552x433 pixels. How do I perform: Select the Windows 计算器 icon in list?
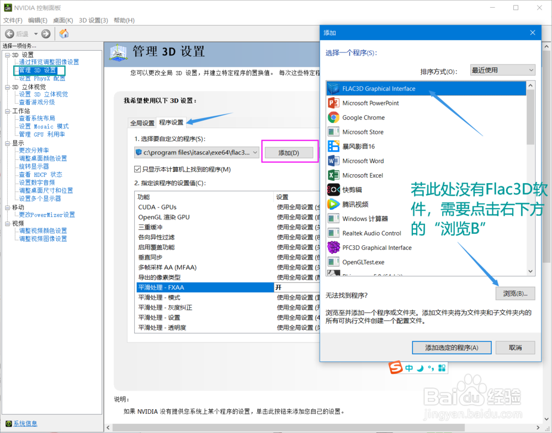pyautogui.click(x=333, y=218)
